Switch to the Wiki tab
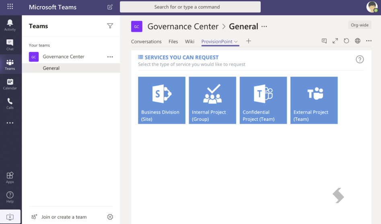381x224 pixels. click(189, 41)
